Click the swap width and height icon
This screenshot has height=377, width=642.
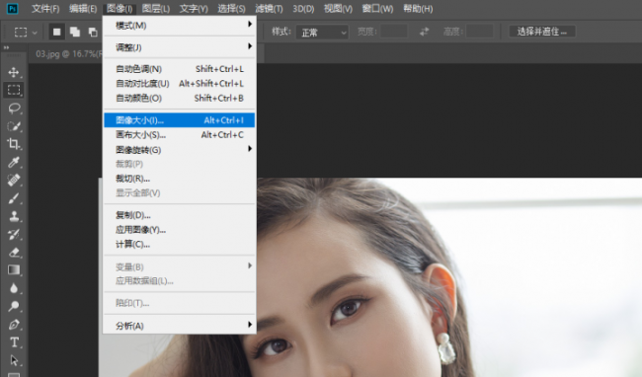point(424,32)
